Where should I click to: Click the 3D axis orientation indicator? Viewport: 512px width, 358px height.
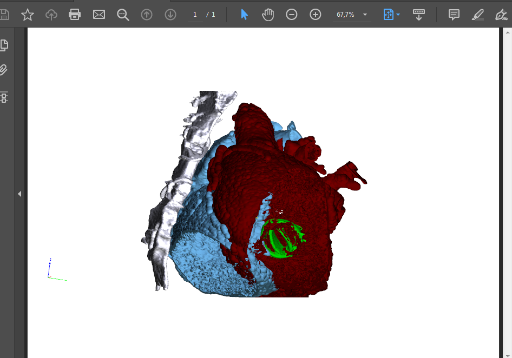tap(56, 269)
